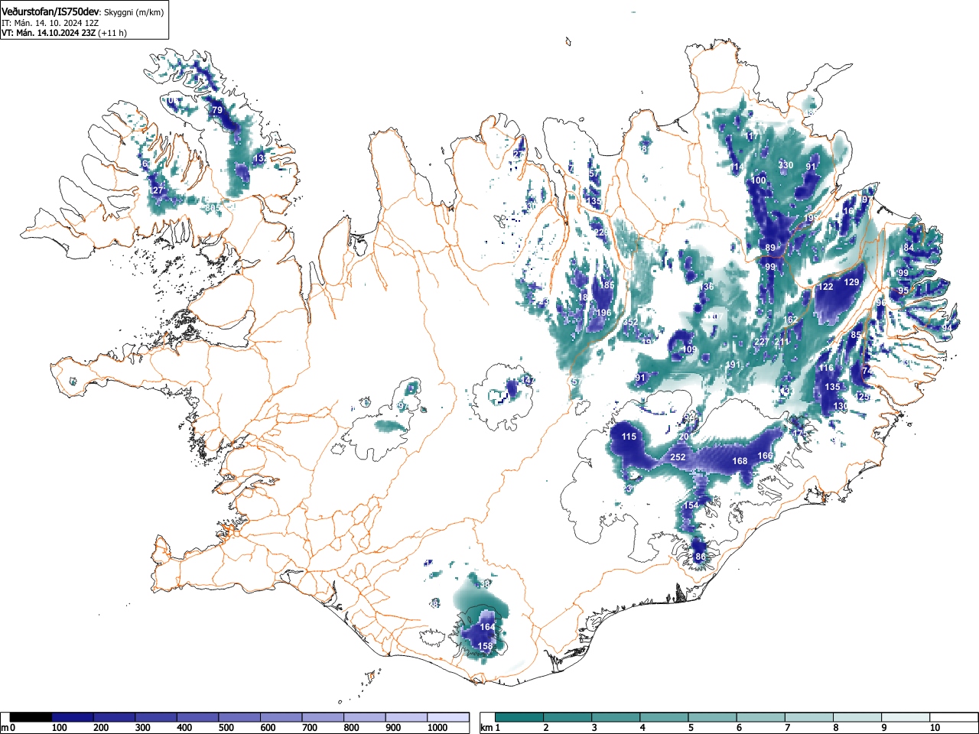Click the 168 value on the map

point(740,461)
